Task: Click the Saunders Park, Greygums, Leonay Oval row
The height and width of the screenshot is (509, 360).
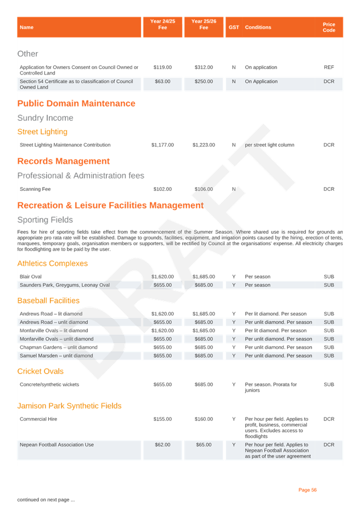Action: [x=65, y=285]
